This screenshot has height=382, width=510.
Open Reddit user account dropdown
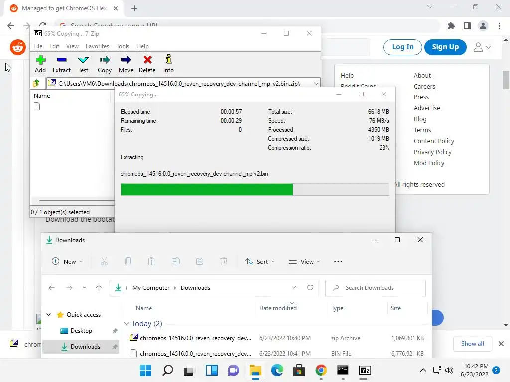(482, 47)
